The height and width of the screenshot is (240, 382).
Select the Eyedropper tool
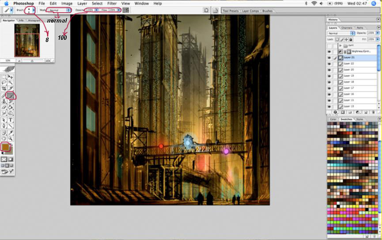tap(11, 133)
